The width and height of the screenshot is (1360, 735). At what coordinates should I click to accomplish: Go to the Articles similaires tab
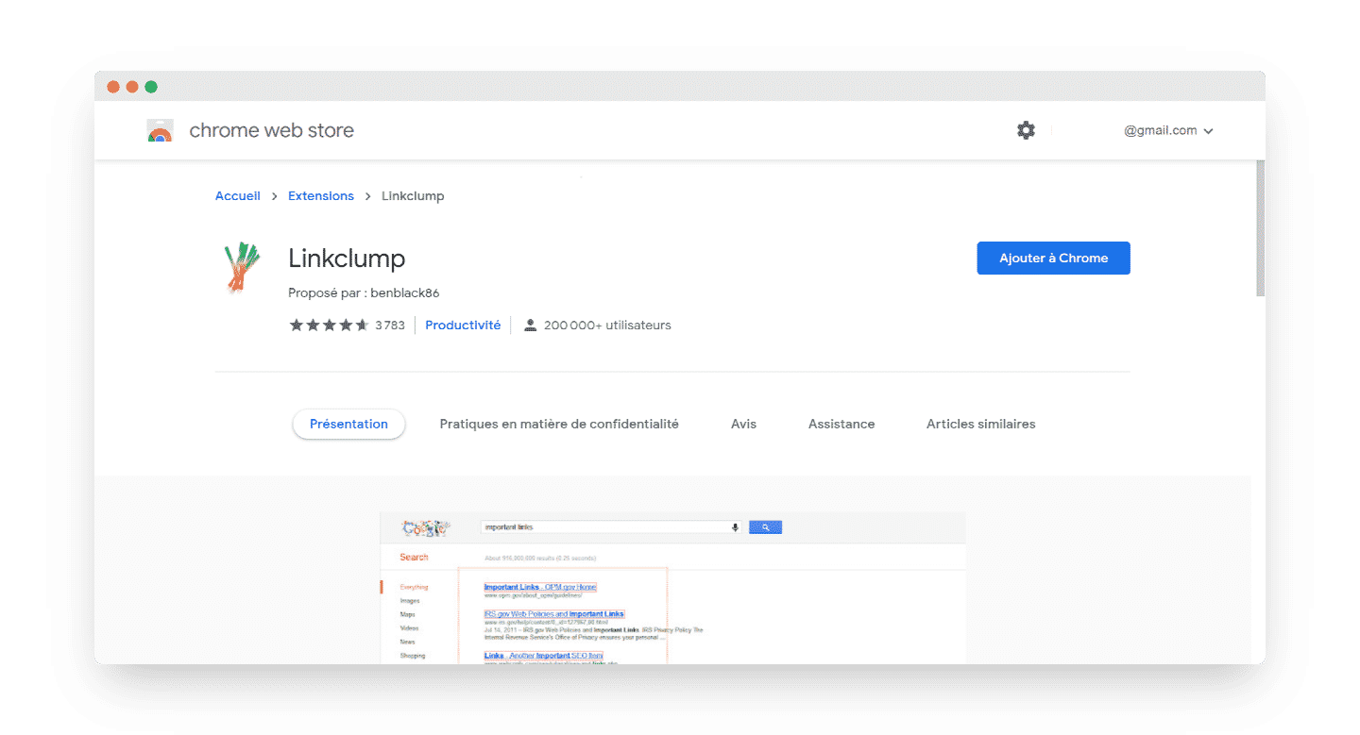980,425
